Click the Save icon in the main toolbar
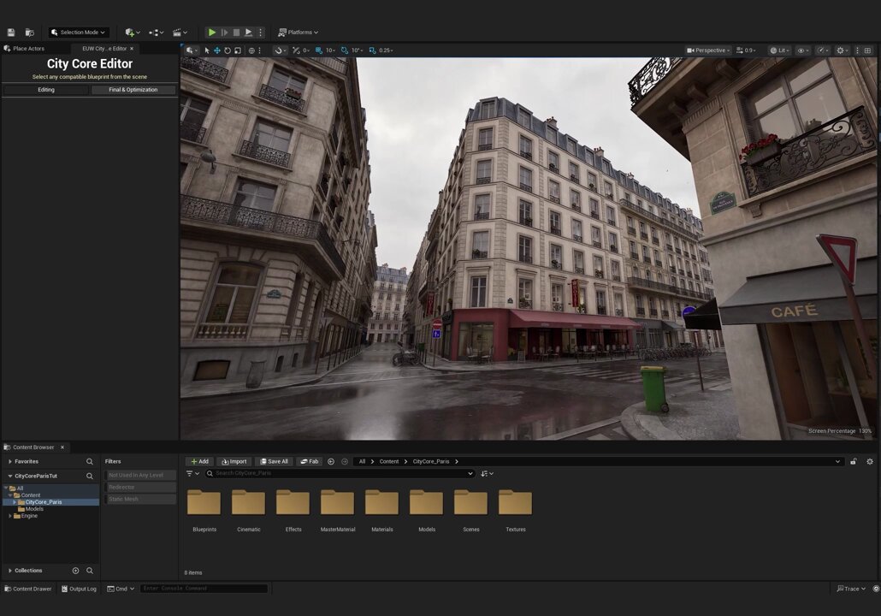 tap(10, 33)
